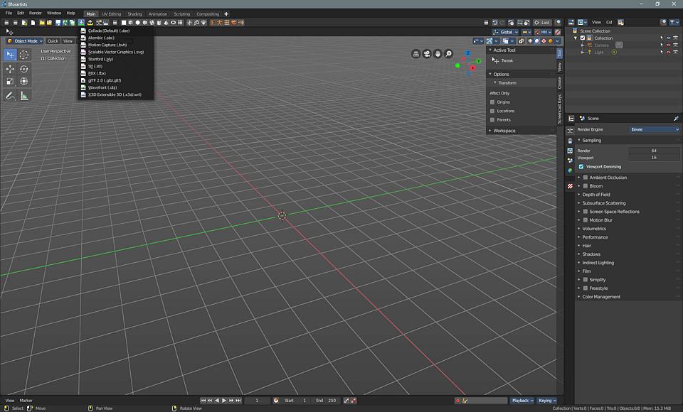The height and width of the screenshot is (412, 683).
Task: Click the Save file disk icon
Action: (x=58, y=22)
